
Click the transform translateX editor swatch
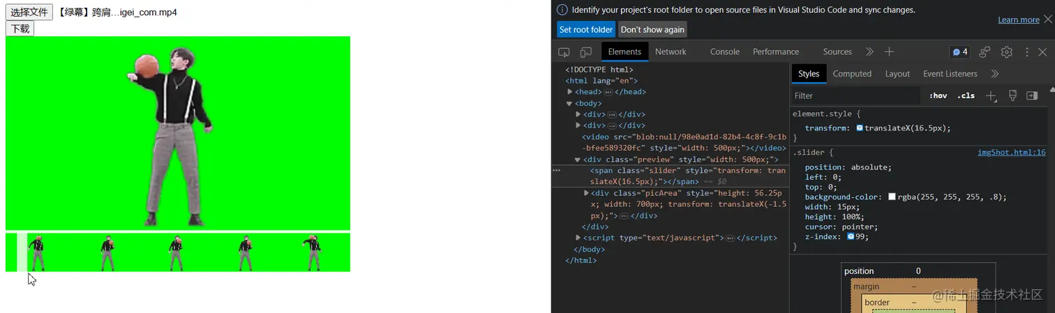[860, 128]
